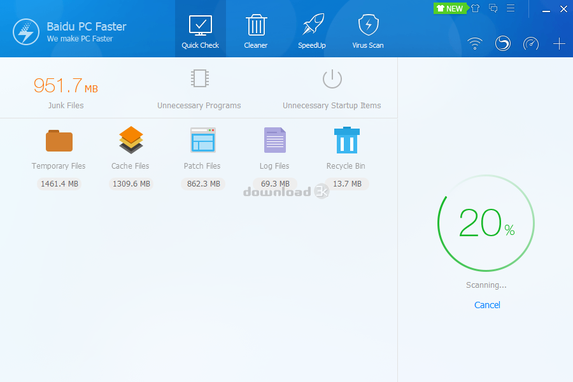Click the Cache Files stacked layers icon

pyautogui.click(x=131, y=139)
